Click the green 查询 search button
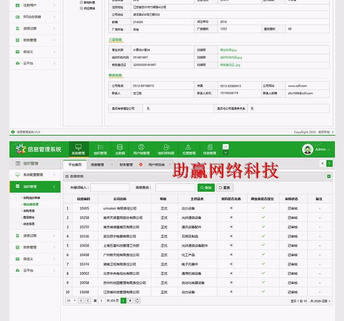The image size is (344, 321). pyautogui.click(x=206, y=188)
